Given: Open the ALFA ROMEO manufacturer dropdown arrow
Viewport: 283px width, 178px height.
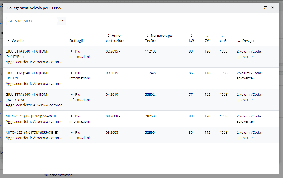Looking at the screenshot, I should pyautogui.click(x=62, y=21).
